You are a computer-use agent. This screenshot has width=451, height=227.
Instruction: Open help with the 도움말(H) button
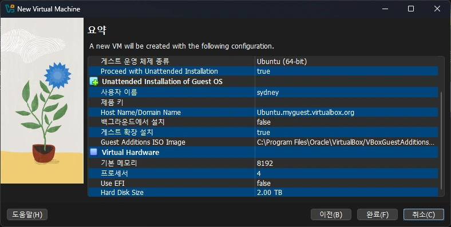pos(27,214)
